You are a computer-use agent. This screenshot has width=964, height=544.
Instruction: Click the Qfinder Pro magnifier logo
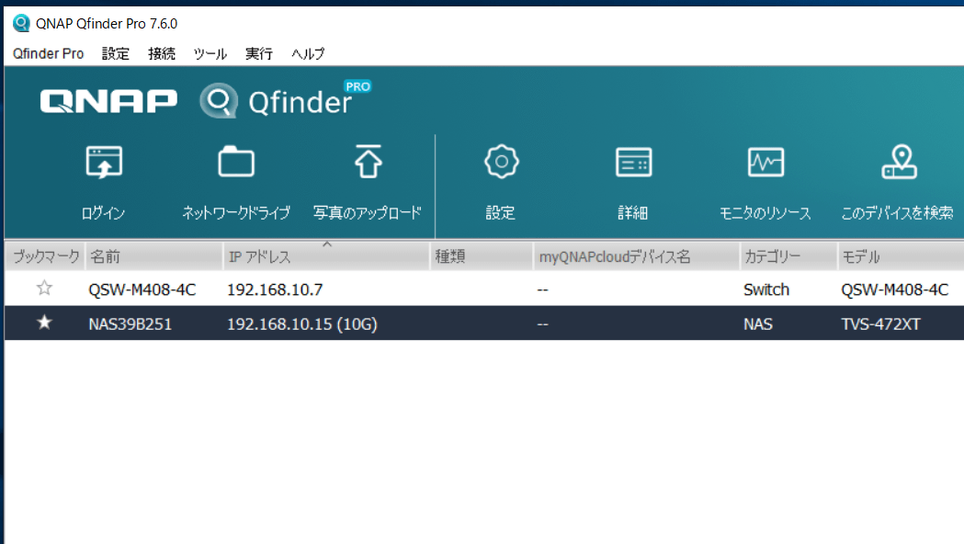[218, 100]
